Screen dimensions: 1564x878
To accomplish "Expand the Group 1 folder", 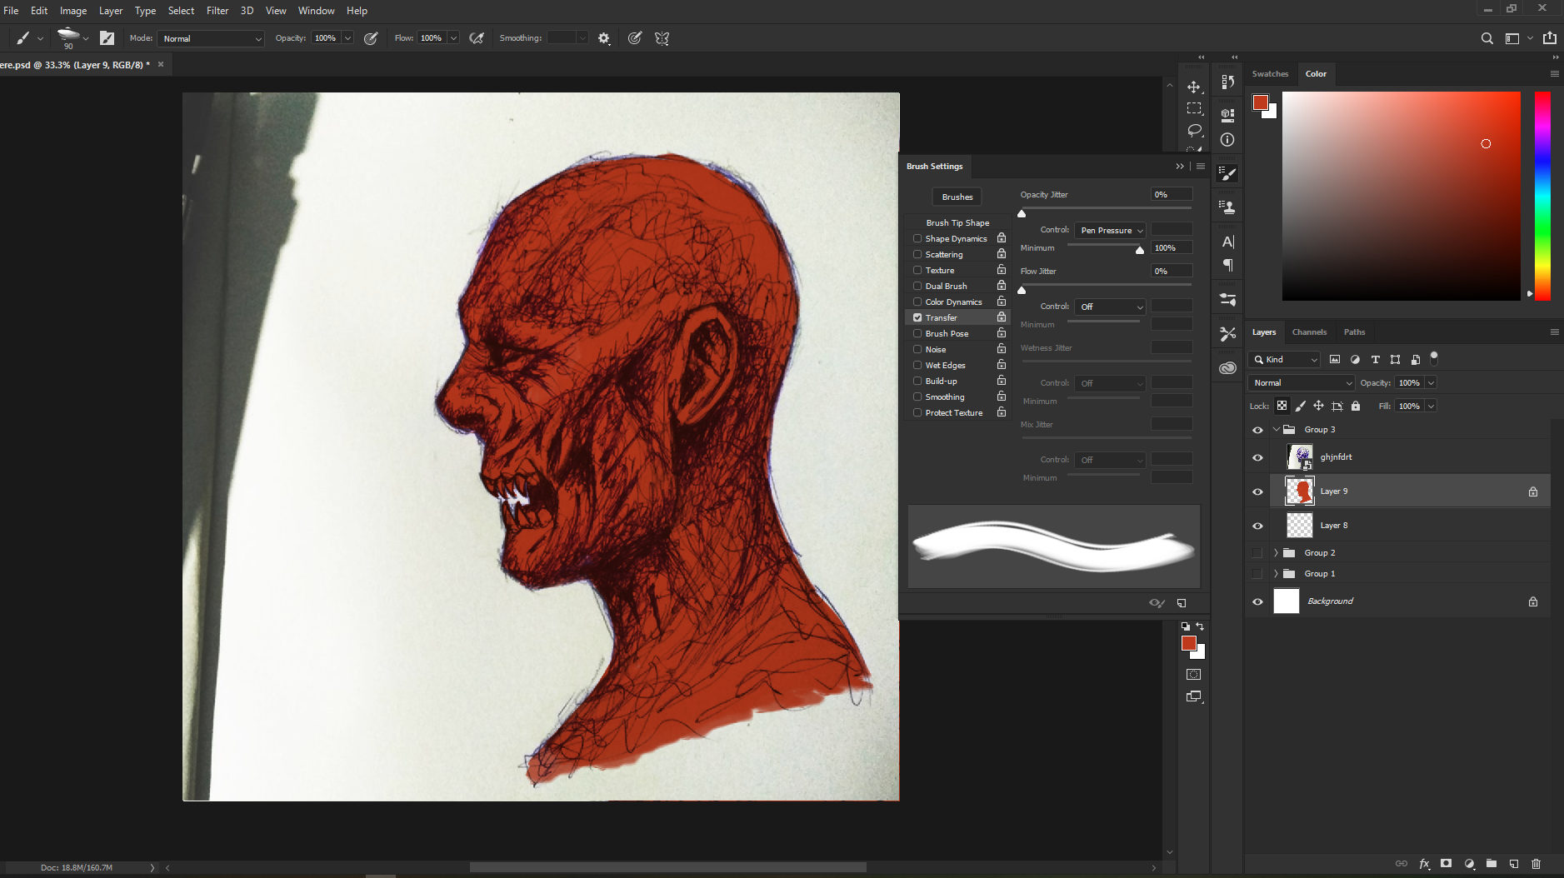I will [x=1276, y=574].
